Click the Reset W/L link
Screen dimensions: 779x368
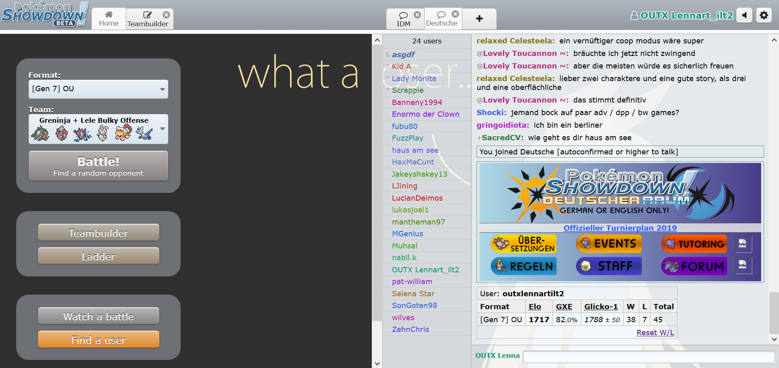coord(655,332)
